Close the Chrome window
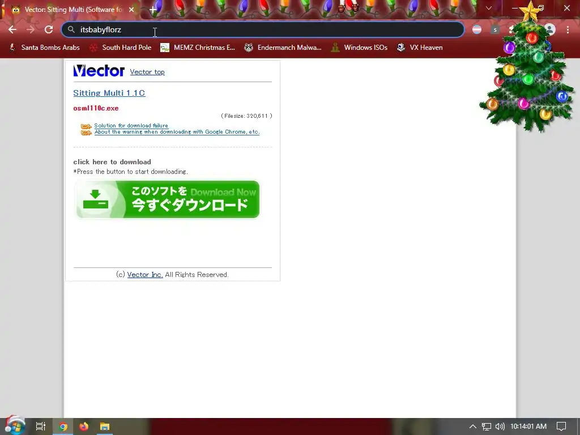Screen dimensions: 580x435 566,8
